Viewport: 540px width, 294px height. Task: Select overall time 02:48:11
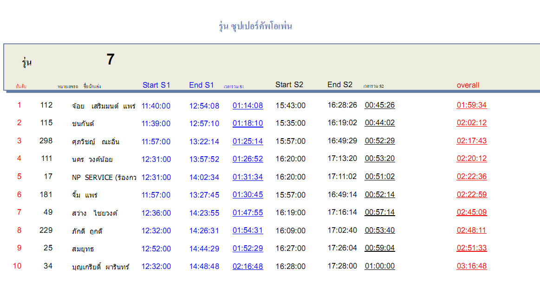tap(471, 230)
